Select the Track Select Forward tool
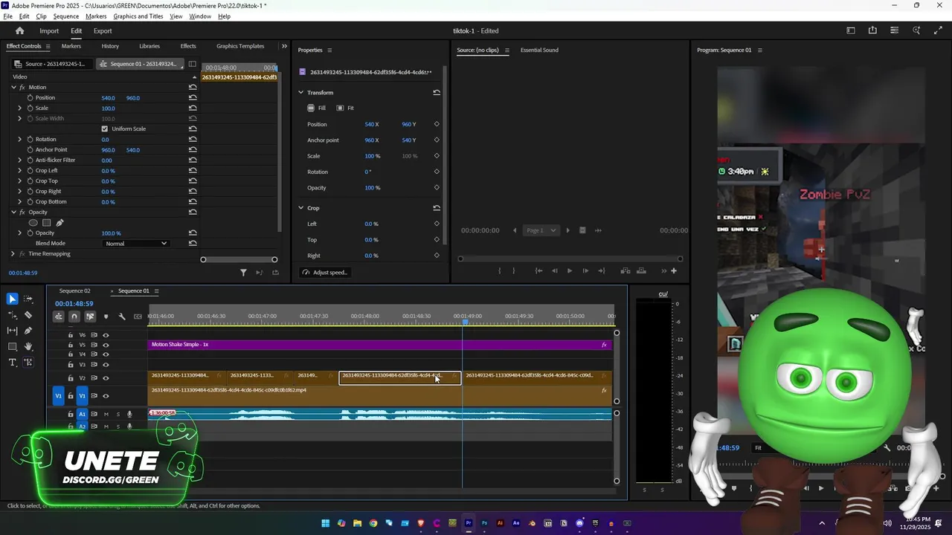The width and height of the screenshot is (952, 535). 28,299
